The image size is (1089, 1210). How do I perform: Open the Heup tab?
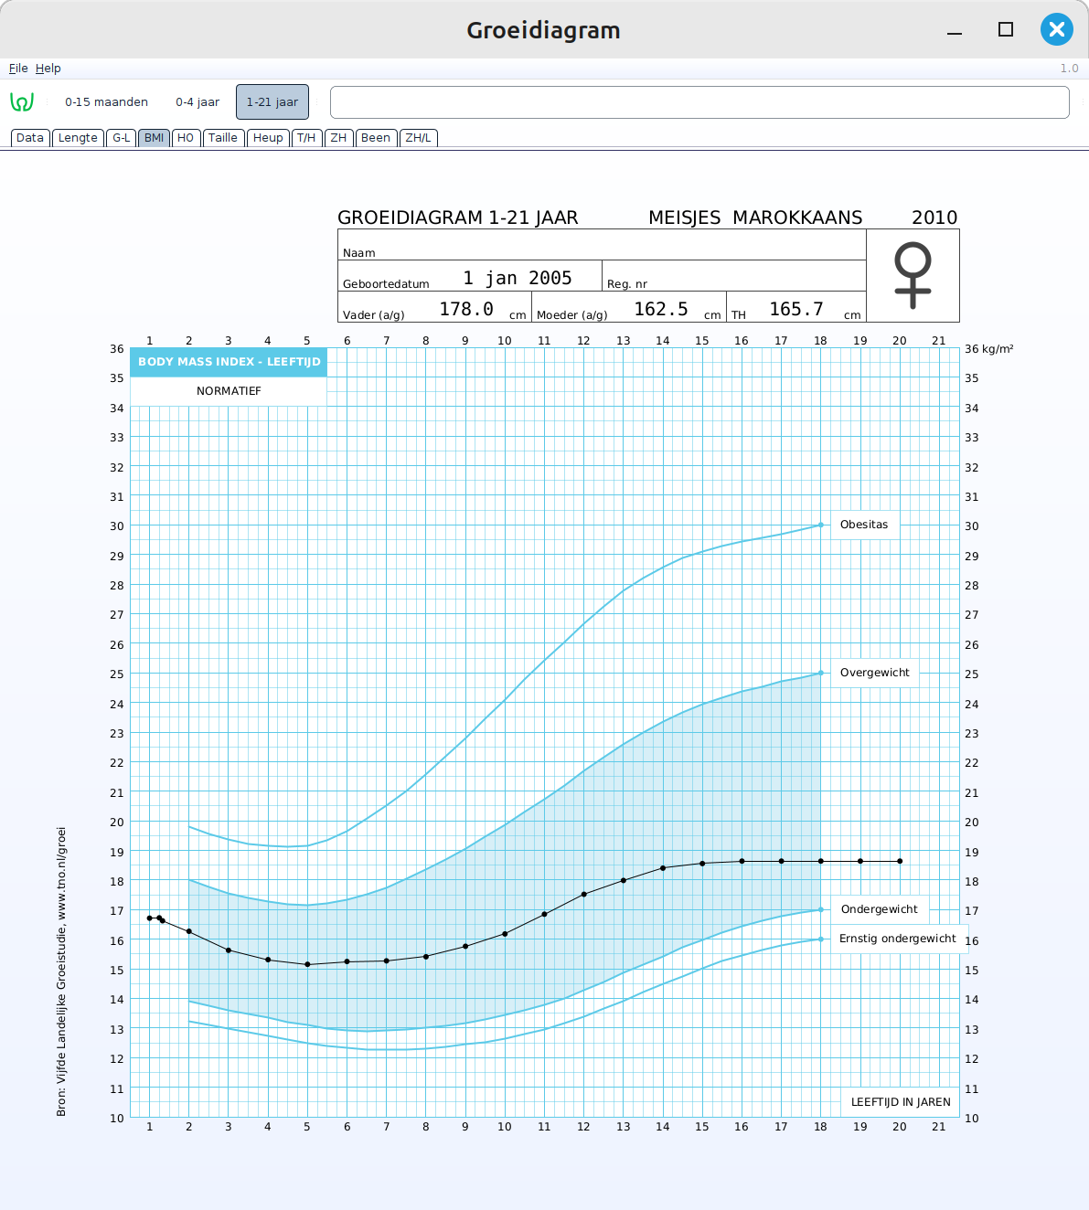(268, 138)
